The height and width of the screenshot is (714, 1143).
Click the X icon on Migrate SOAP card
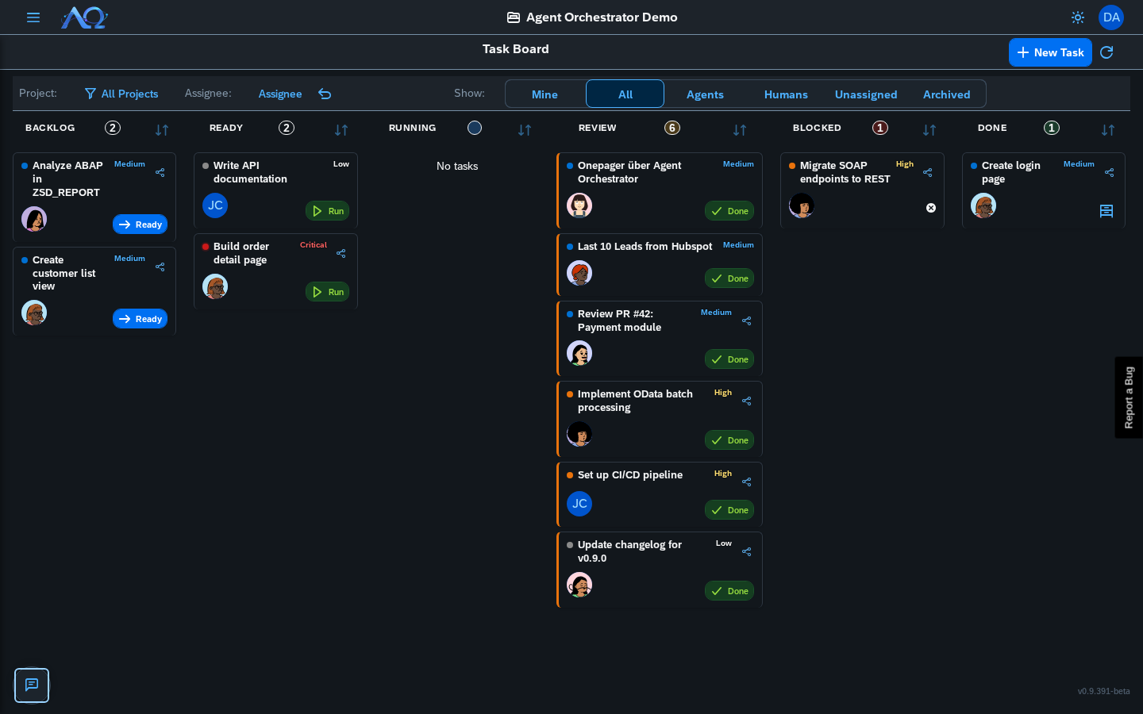click(931, 208)
